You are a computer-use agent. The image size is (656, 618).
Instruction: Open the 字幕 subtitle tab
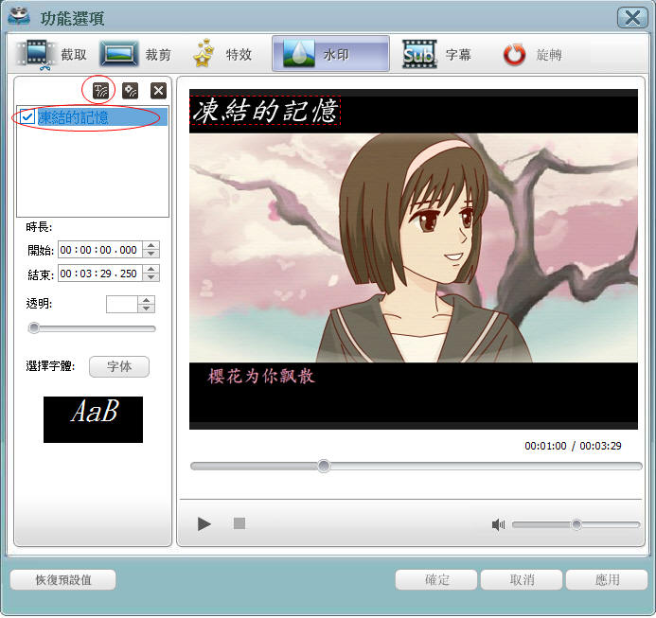pos(437,55)
